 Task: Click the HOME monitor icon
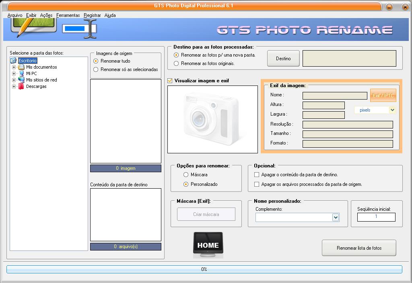(x=208, y=245)
